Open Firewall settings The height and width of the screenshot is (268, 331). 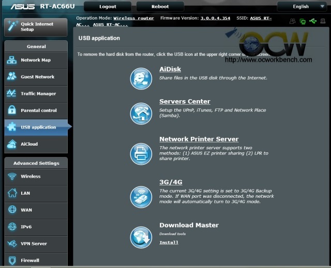[x=36, y=260]
